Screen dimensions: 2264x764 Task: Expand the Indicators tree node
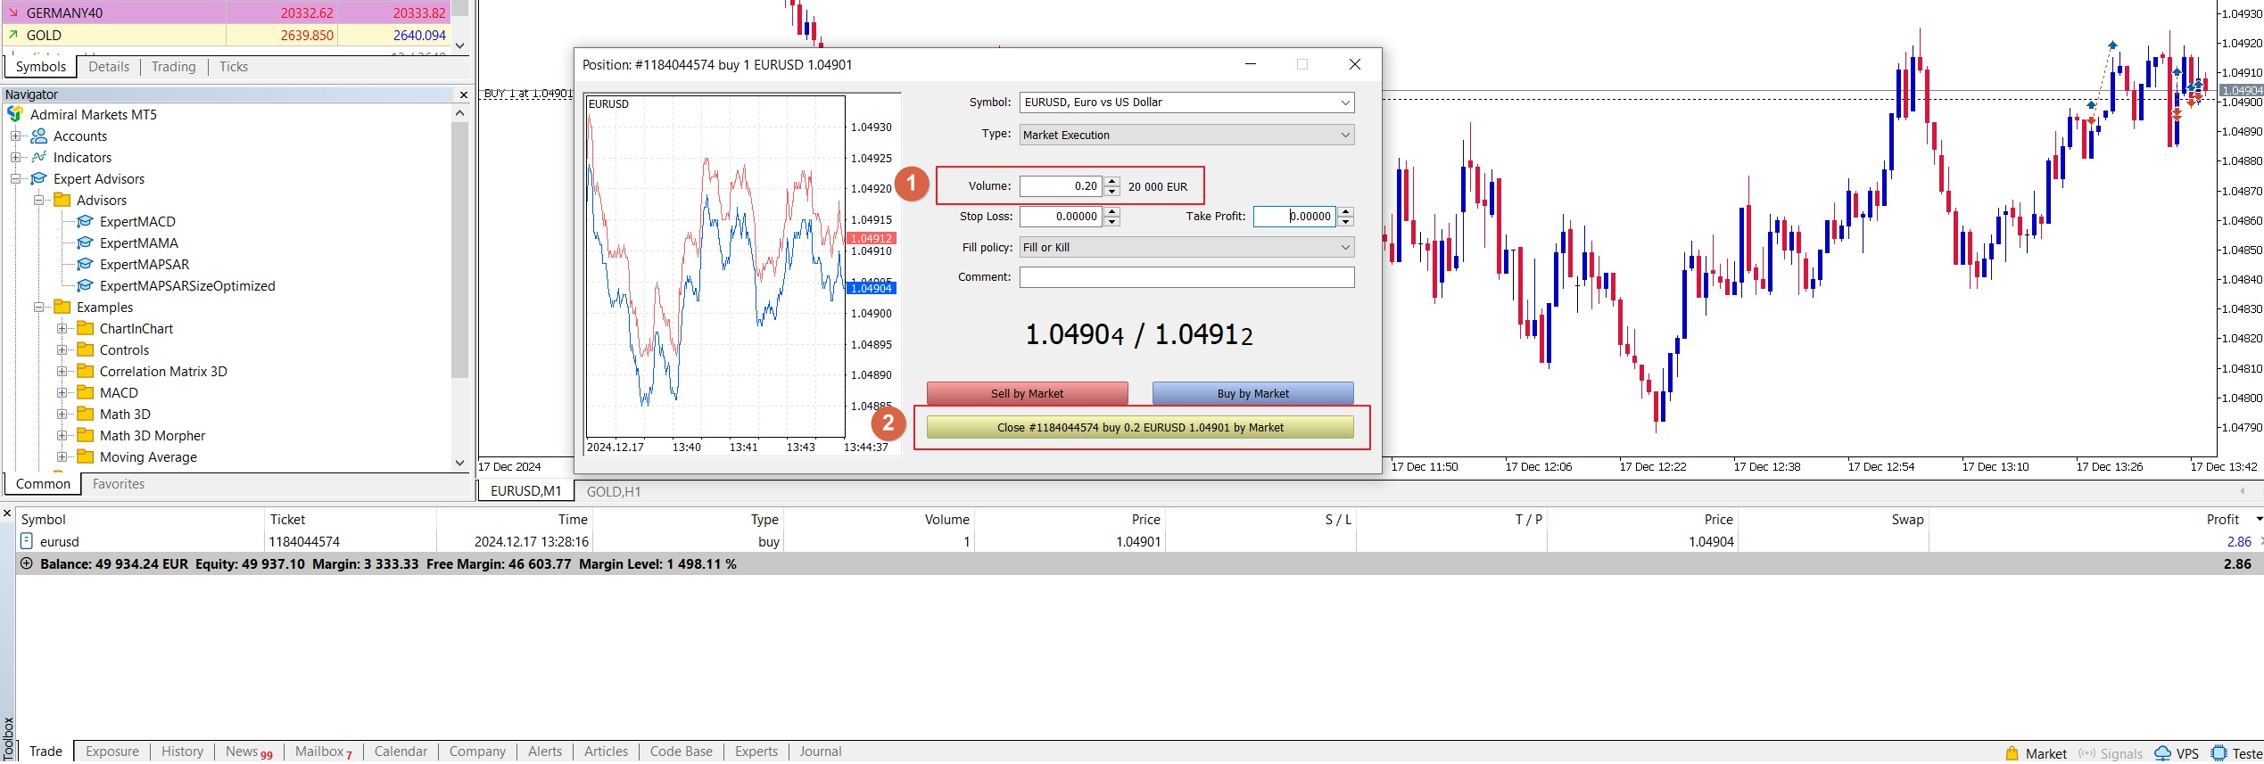15,157
